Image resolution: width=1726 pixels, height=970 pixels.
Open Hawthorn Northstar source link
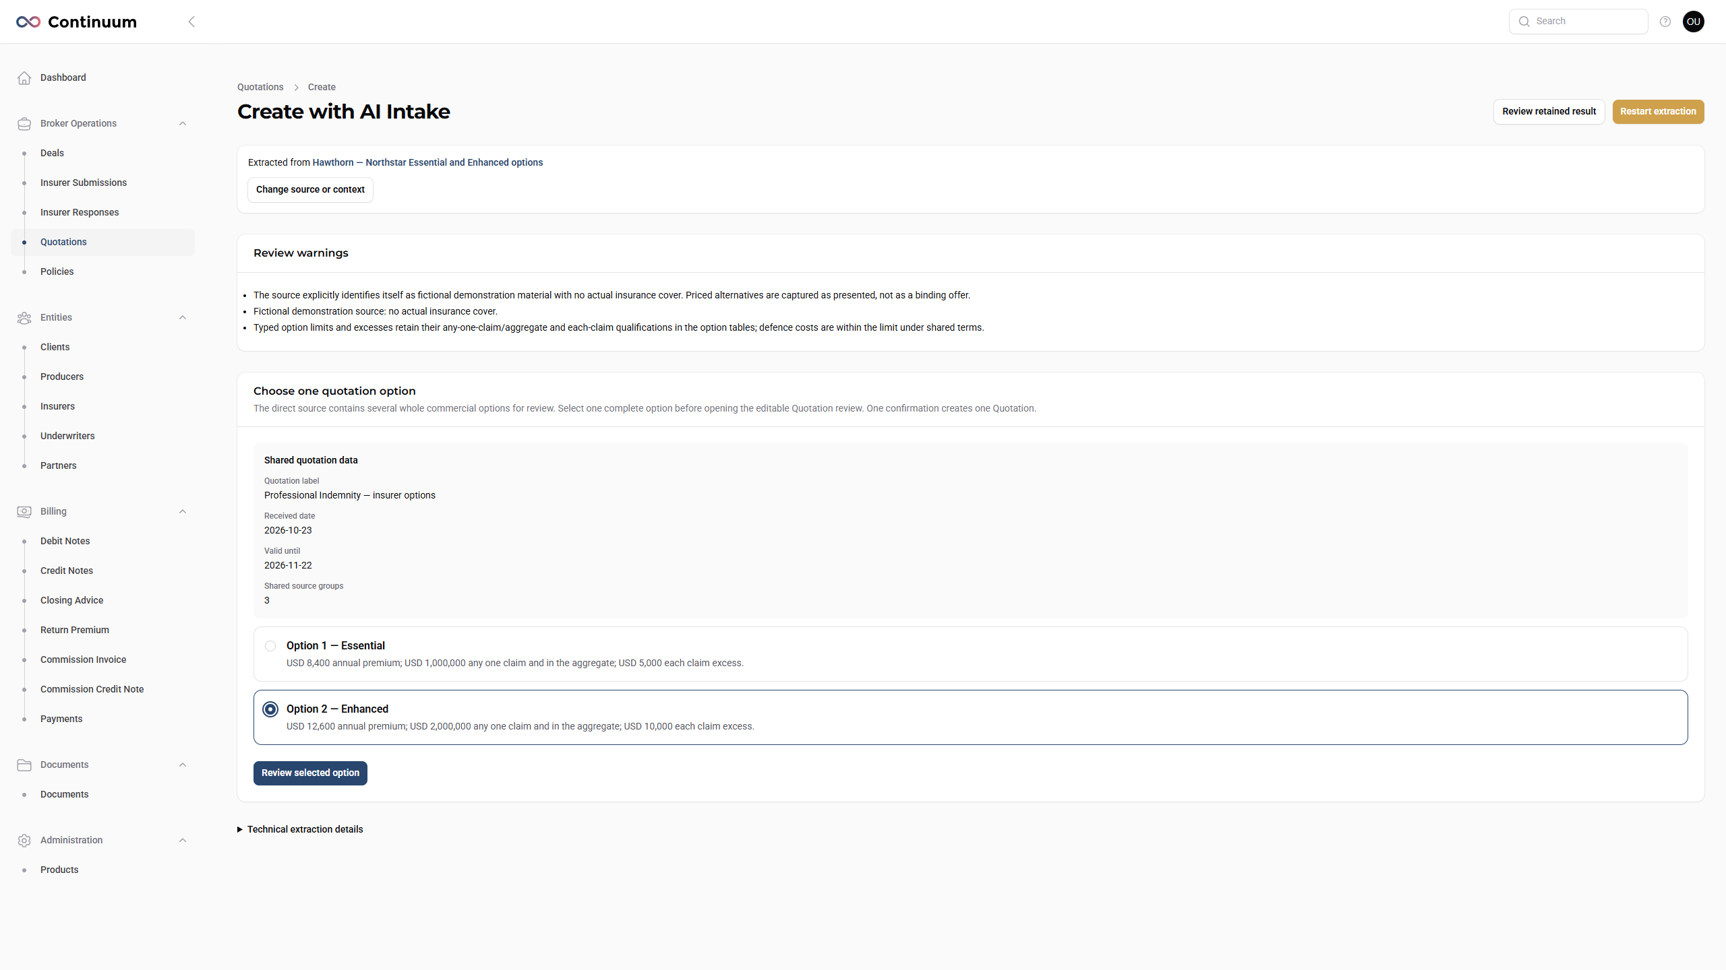[x=427, y=162]
